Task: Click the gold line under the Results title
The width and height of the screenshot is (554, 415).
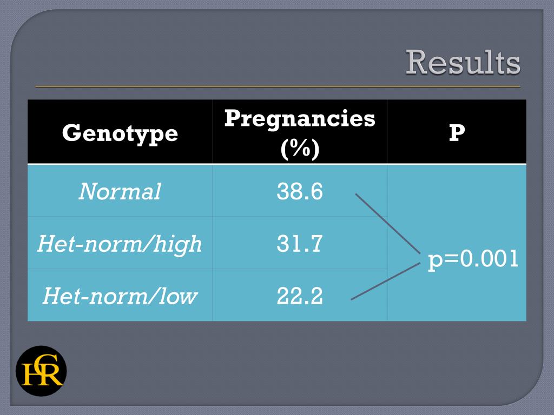Action: pos(278,86)
